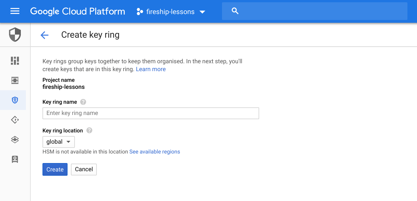Follow the Learn more link
Viewport: 417px width, 201px height.
(x=151, y=69)
